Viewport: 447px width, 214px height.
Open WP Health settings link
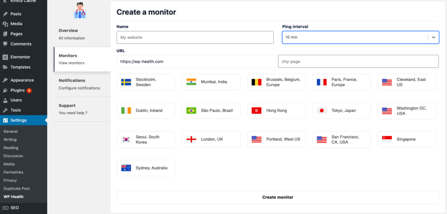[x=14, y=197]
